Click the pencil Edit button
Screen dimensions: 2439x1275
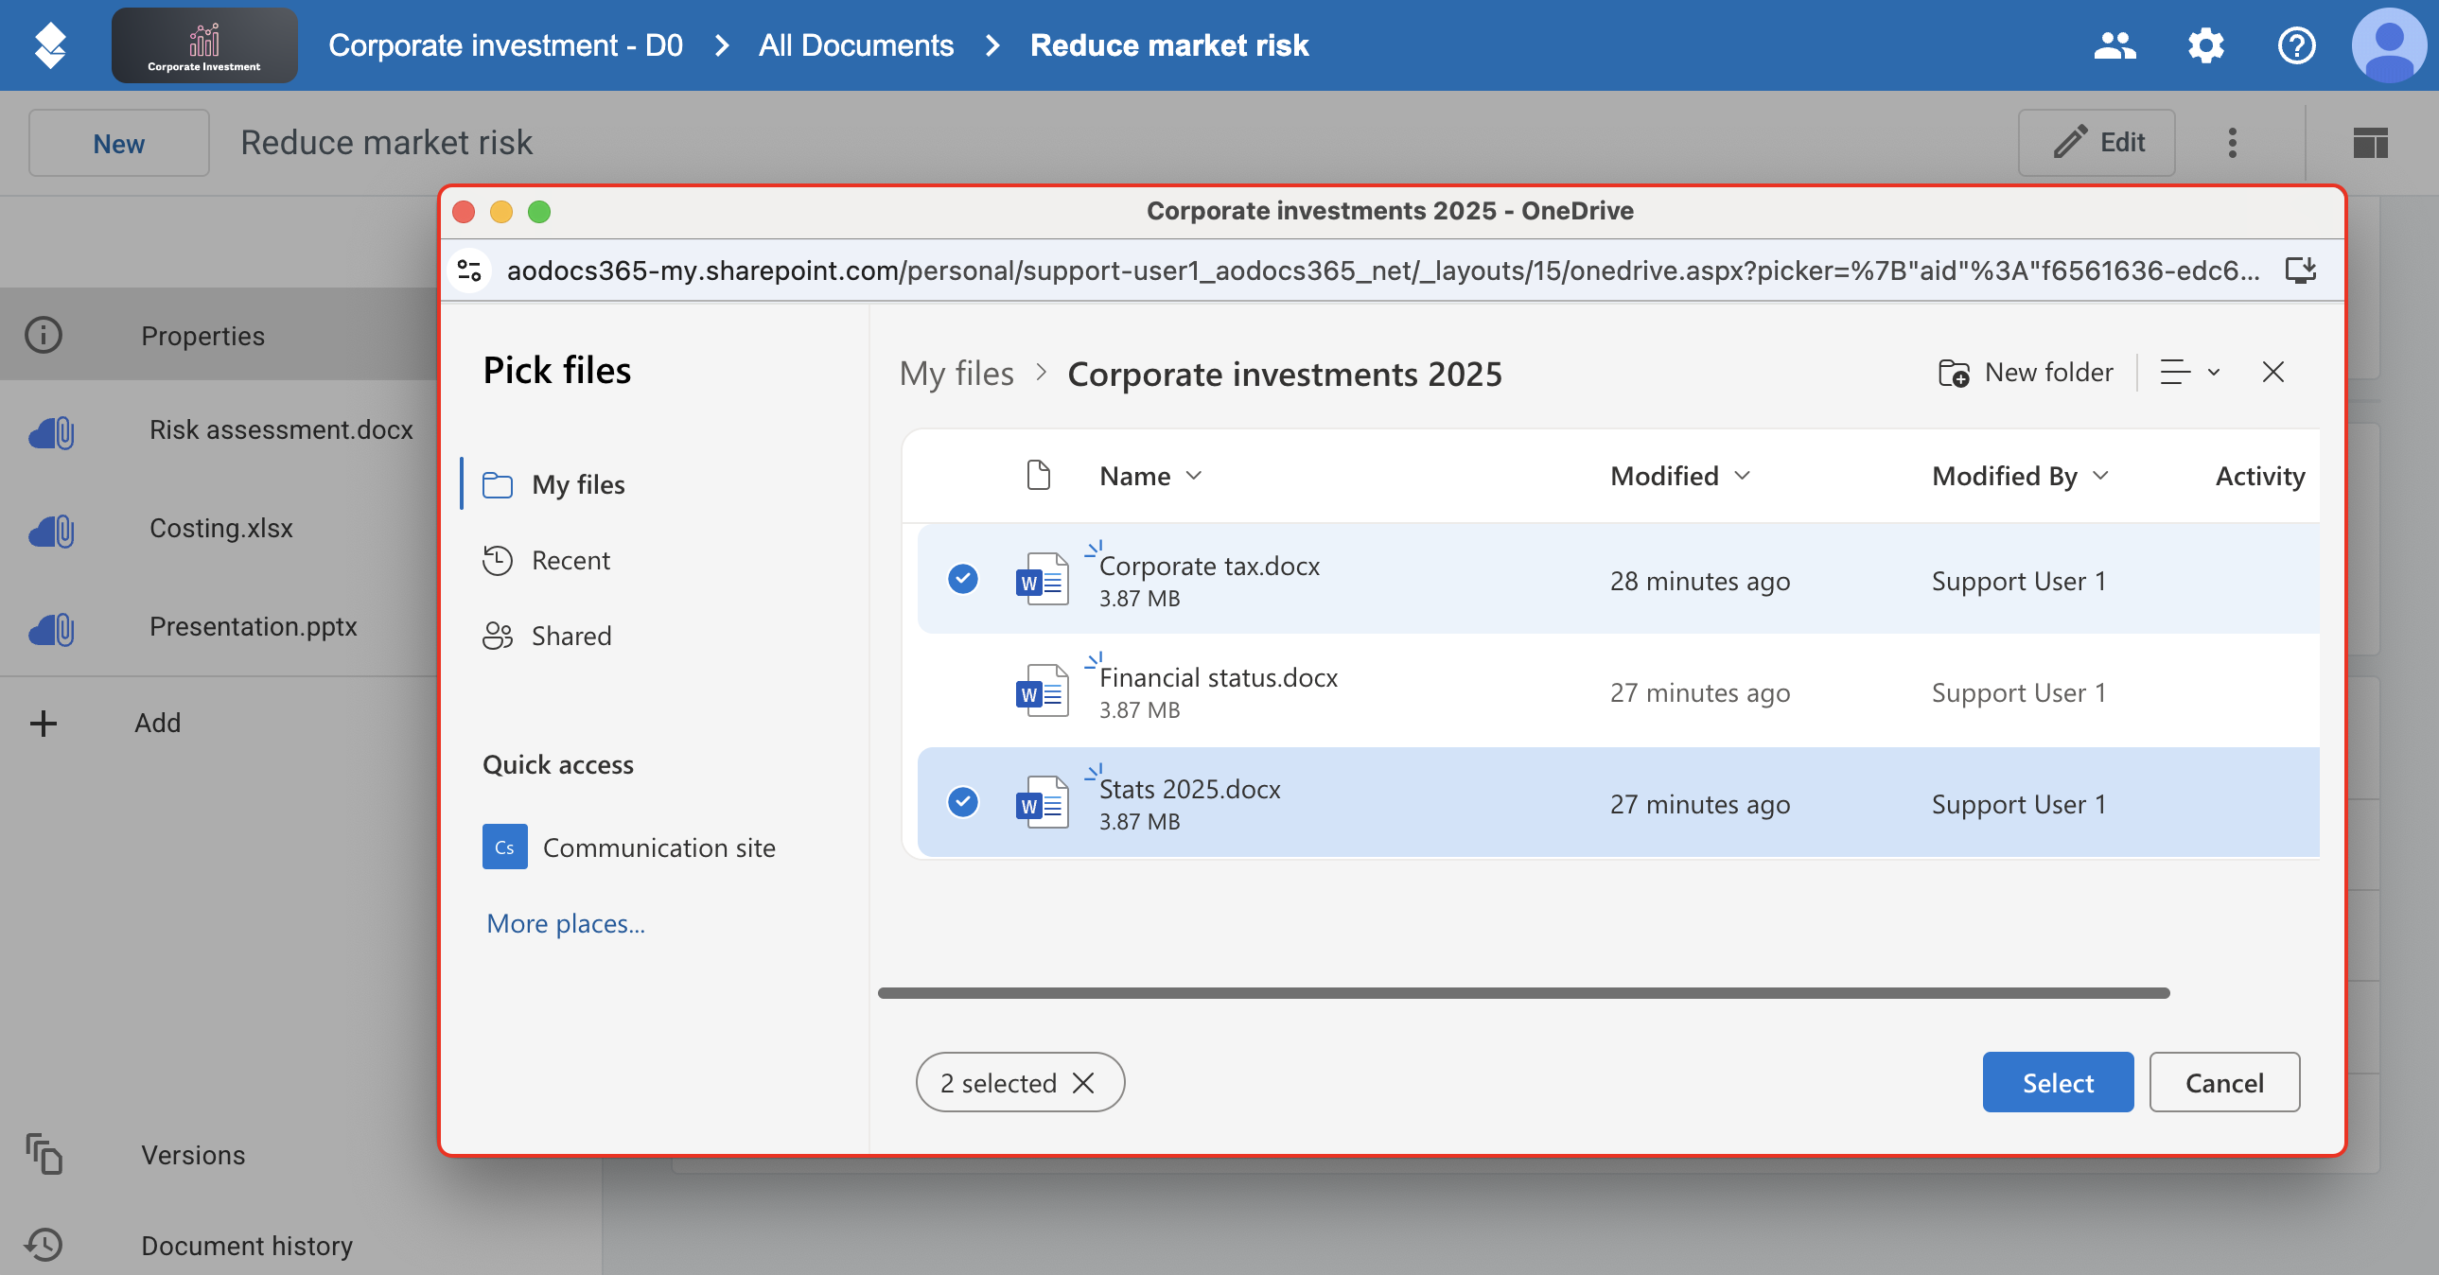click(2097, 142)
